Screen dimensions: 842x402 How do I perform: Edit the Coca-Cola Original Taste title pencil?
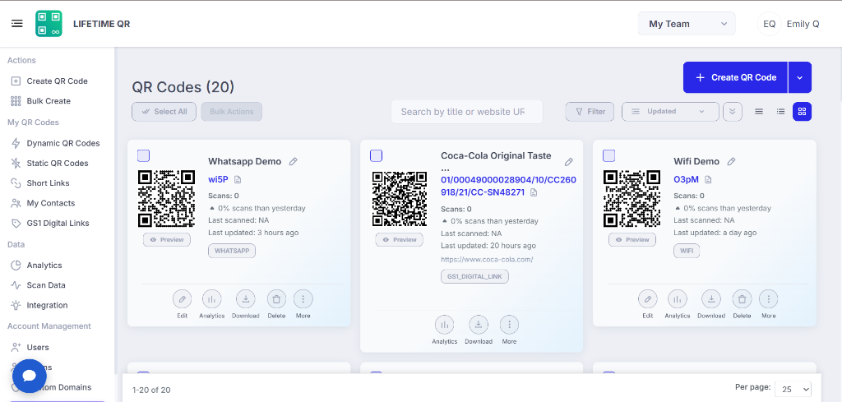(x=569, y=162)
